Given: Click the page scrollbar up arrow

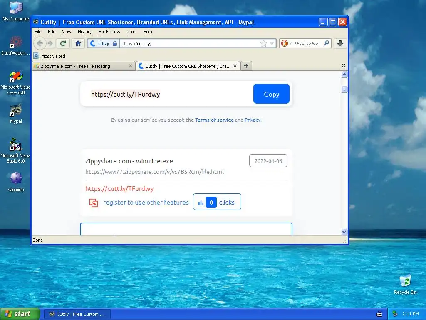Looking at the screenshot, I should pos(344,75).
